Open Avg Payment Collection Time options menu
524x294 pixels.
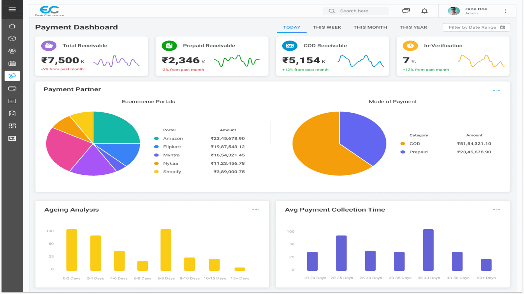point(496,210)
